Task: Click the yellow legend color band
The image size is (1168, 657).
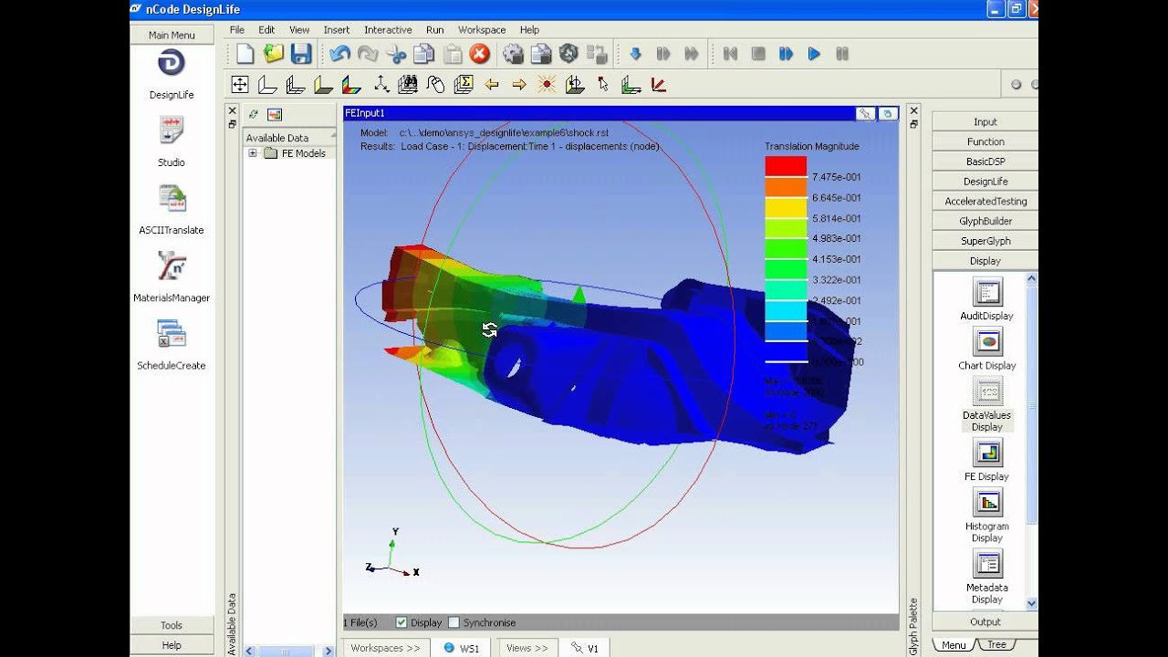Action: [x=786, y=207]
